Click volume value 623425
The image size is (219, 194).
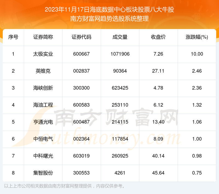click(x=120, y=88)
